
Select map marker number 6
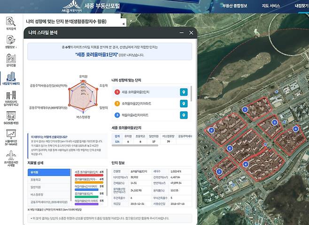(246, 164)
